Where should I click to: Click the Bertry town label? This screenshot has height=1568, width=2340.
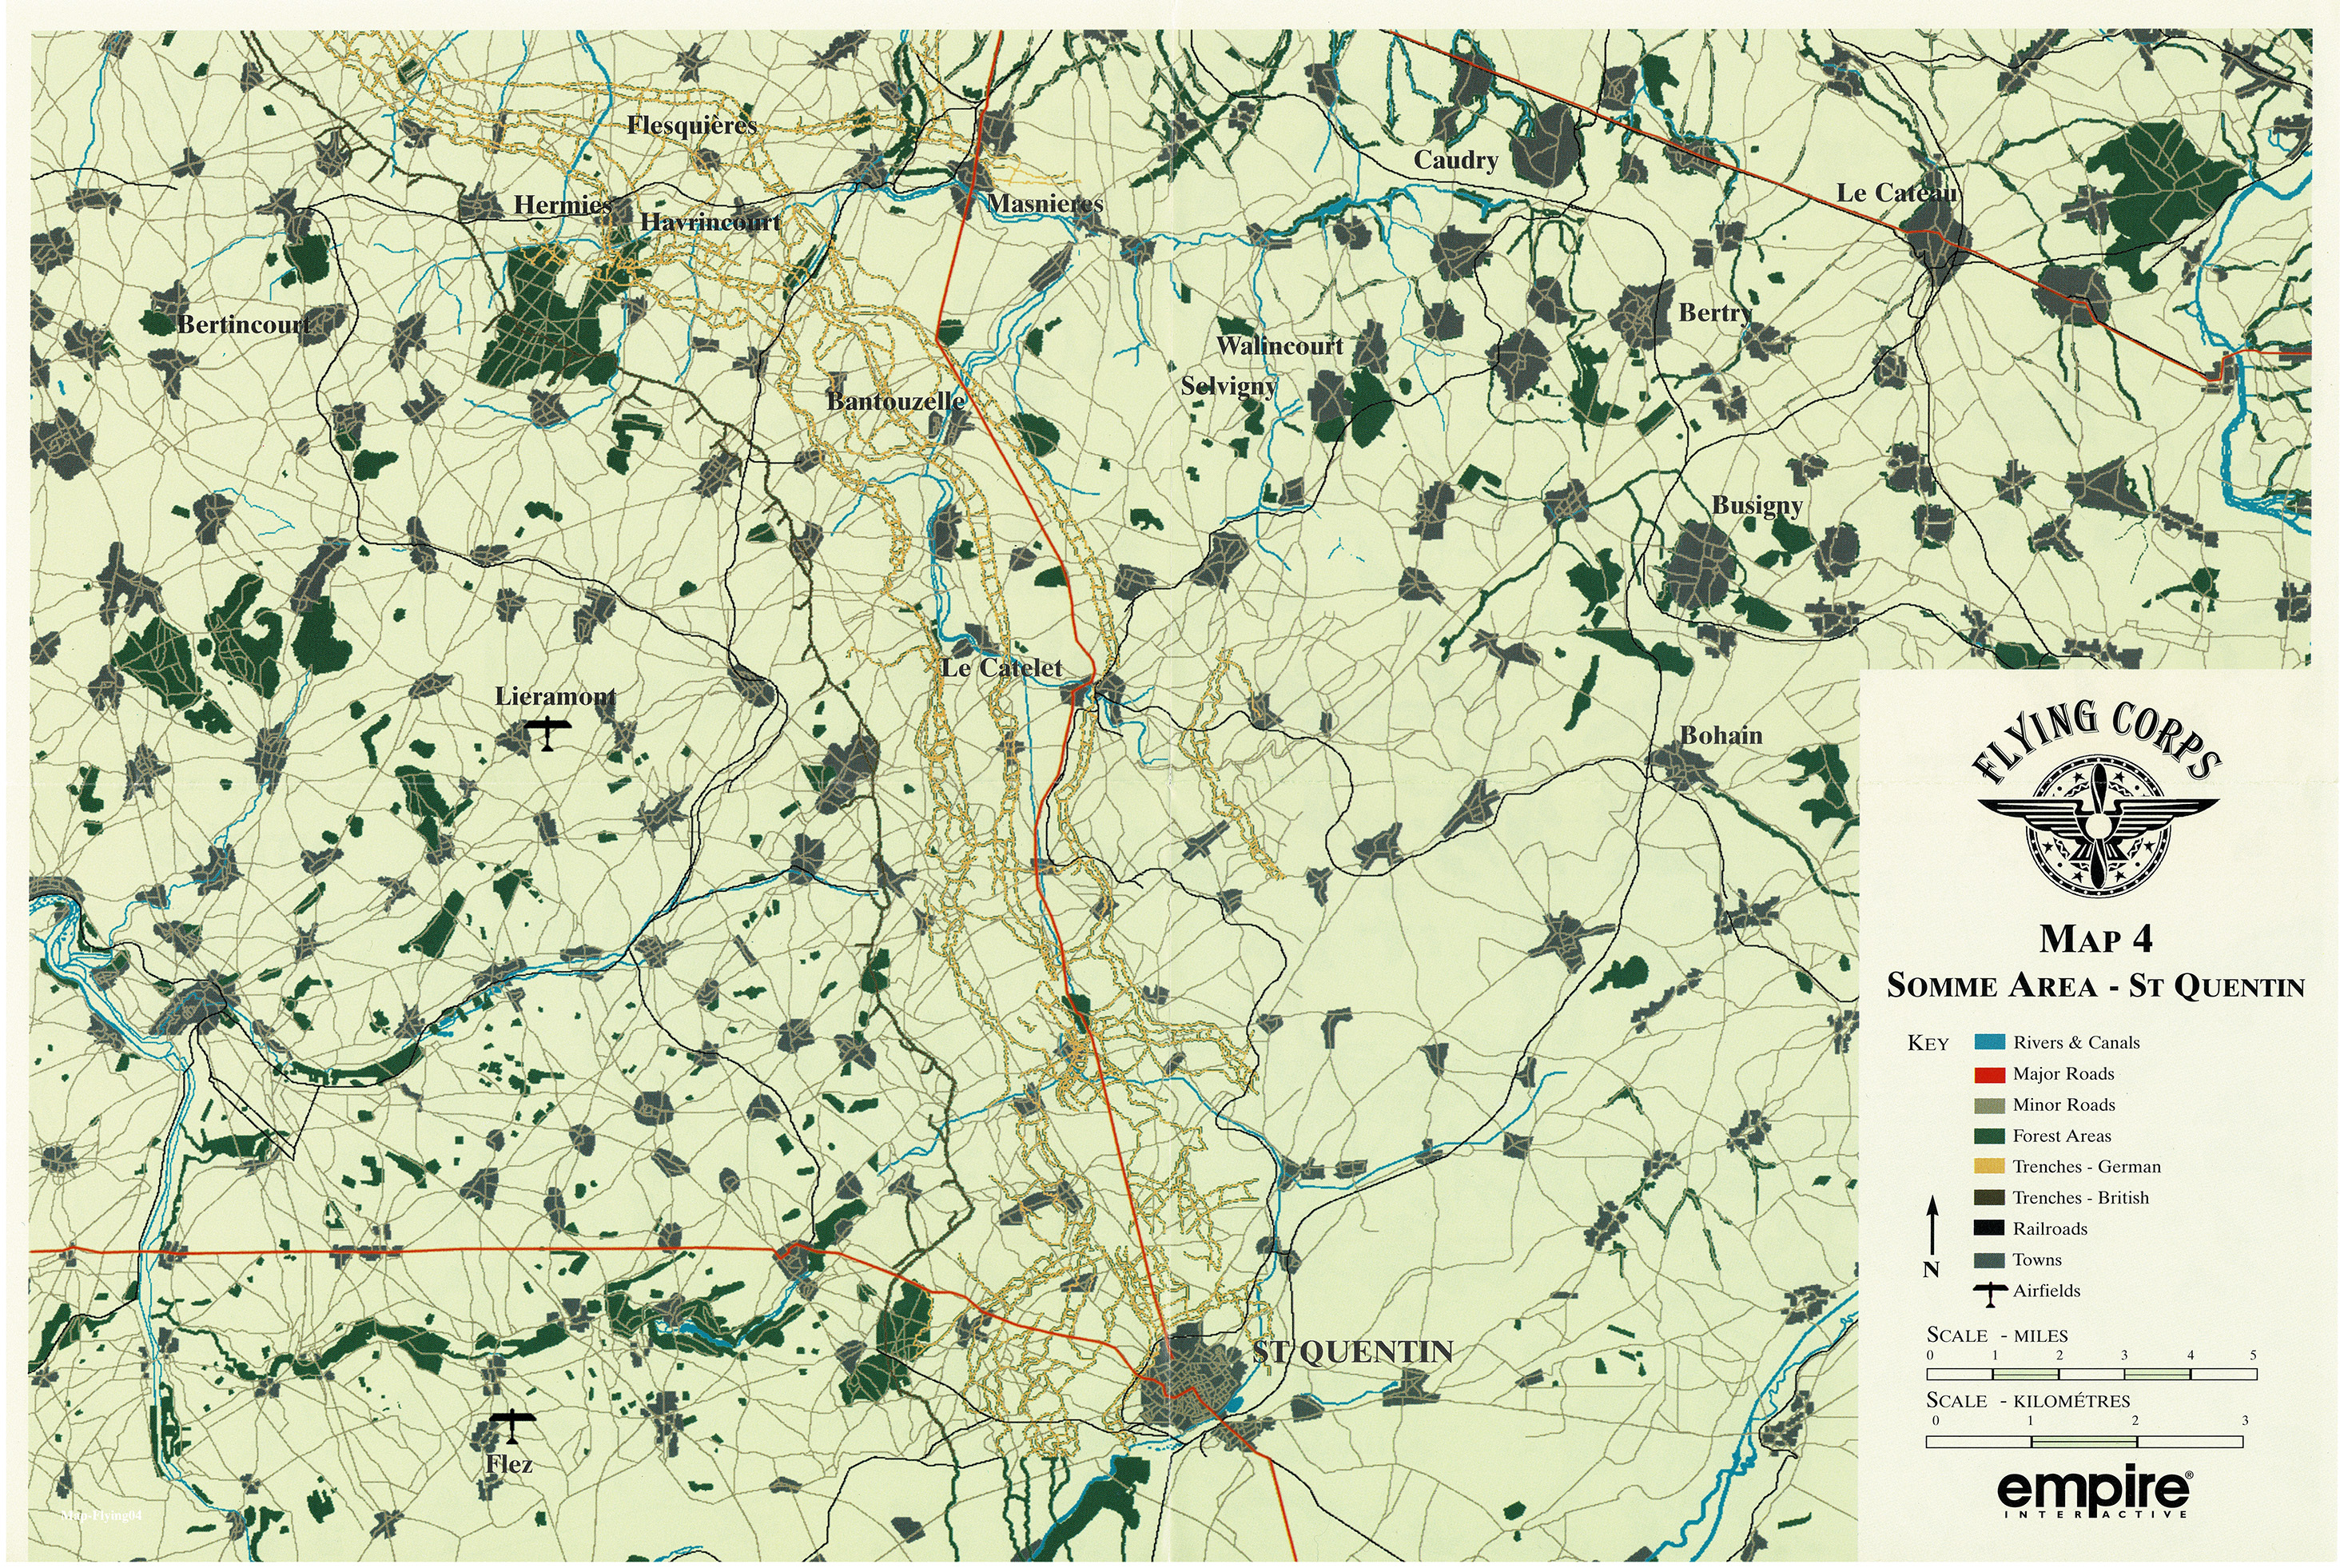point(1715,313)
